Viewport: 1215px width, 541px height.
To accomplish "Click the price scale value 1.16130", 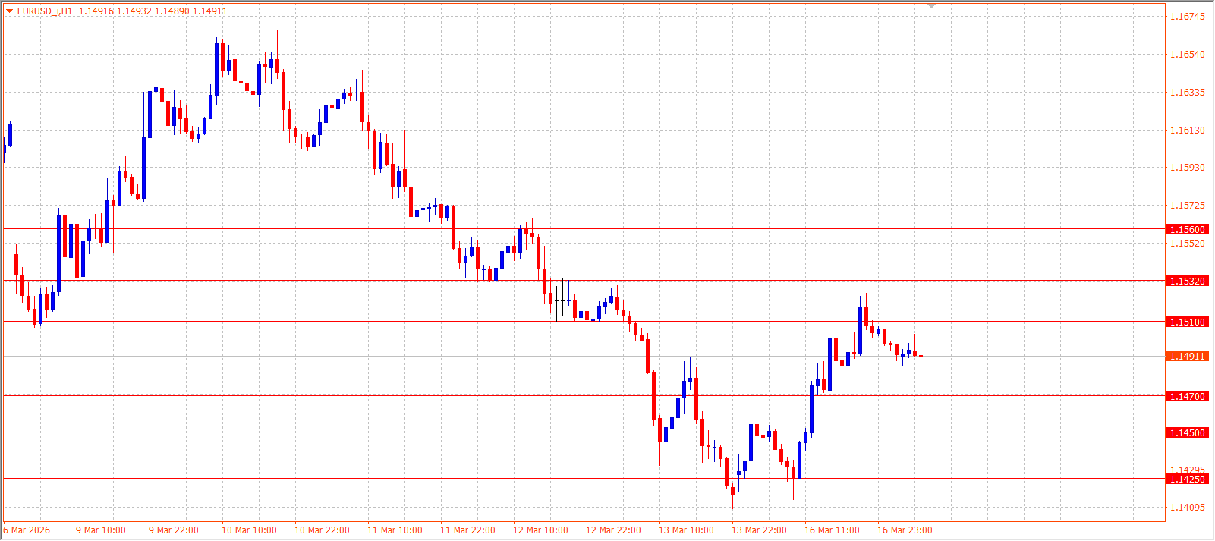I will [x=1188, y=131].
